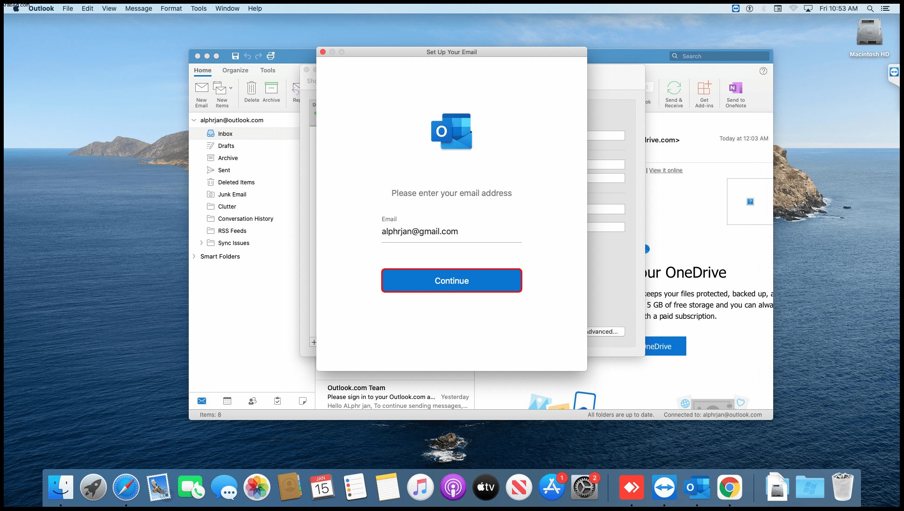Click the Undo arrow in the Outlook title bar

(x=247, y=56)
